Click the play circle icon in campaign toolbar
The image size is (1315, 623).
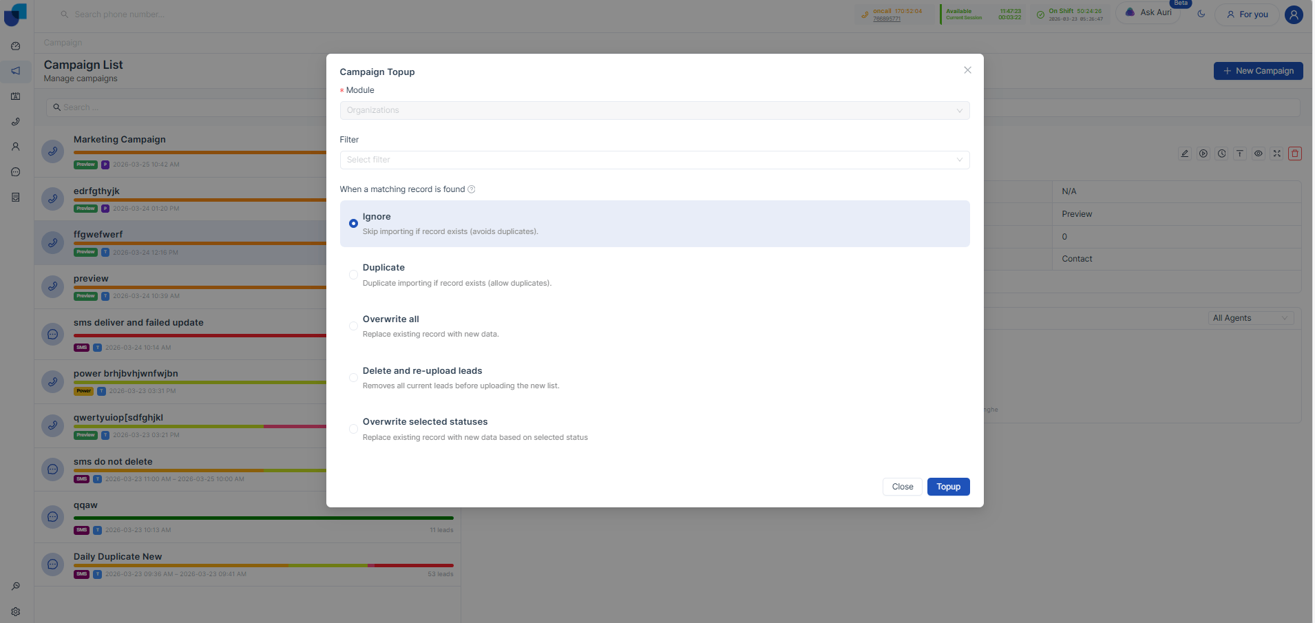(x=1203, y=154)
